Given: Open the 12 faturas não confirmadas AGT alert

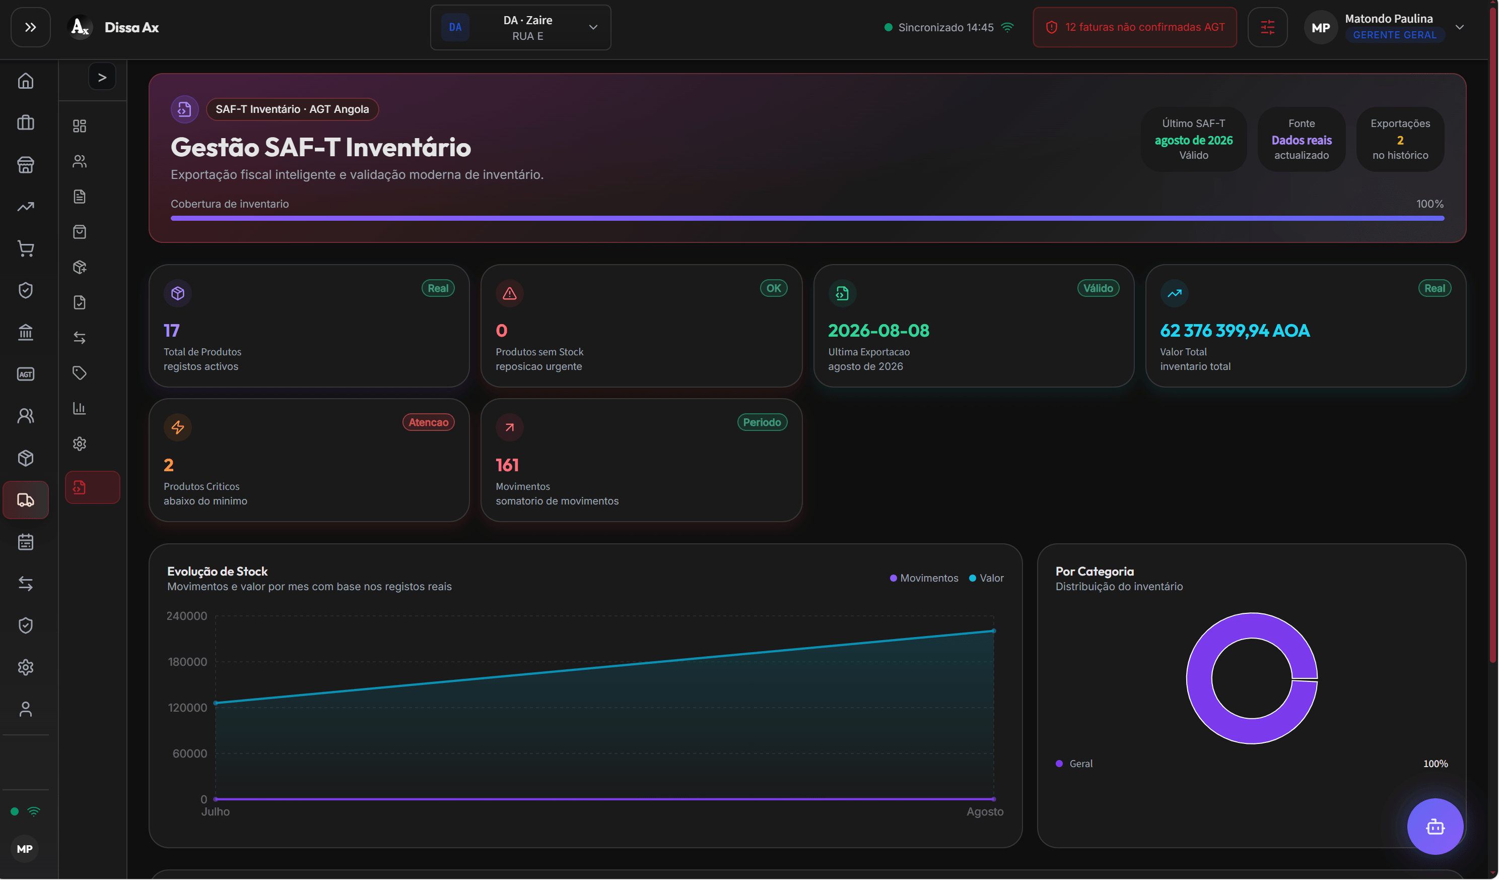Looking at the screenshot, I should 1134,27.
